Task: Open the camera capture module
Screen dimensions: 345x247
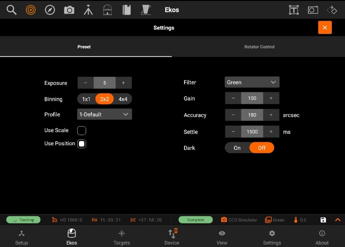Action: [69, 10]
